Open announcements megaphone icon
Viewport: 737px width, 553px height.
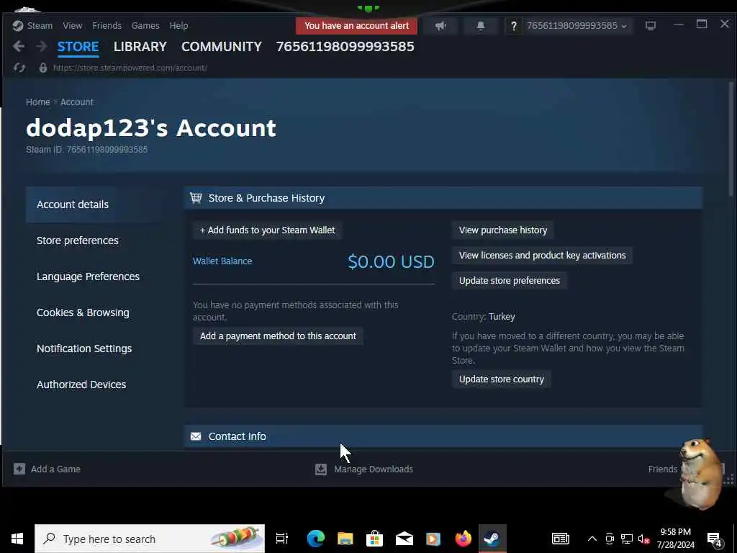pos(440,25)
